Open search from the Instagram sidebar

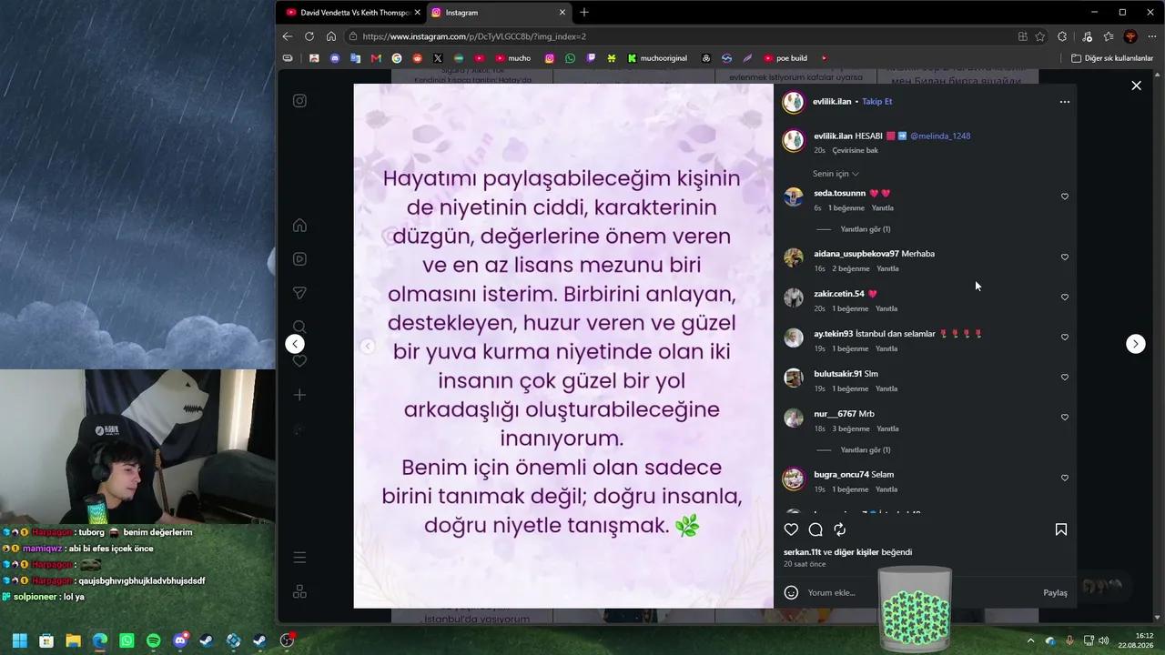(x=299, y=327)
